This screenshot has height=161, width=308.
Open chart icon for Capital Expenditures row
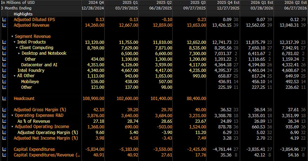(x=4, y=149)
